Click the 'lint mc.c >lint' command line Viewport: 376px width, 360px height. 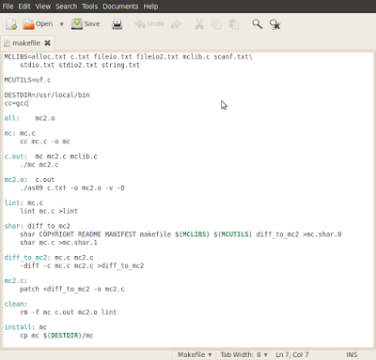(x=49, y=211)
